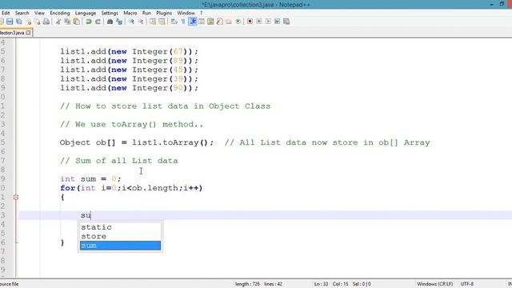The image size is (512, 288).
Task: Toggle synchronized horizontal scrolling
Action: click(162, 22)
